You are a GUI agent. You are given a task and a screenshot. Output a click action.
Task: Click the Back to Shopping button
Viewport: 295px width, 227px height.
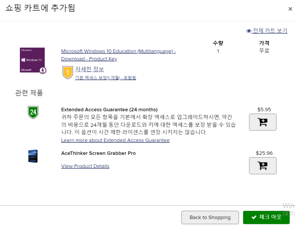(210, 217)
